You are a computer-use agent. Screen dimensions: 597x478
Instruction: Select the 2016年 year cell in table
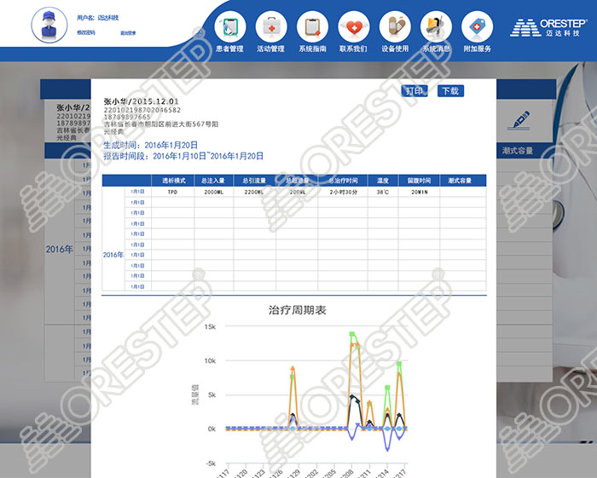[113, 255]
